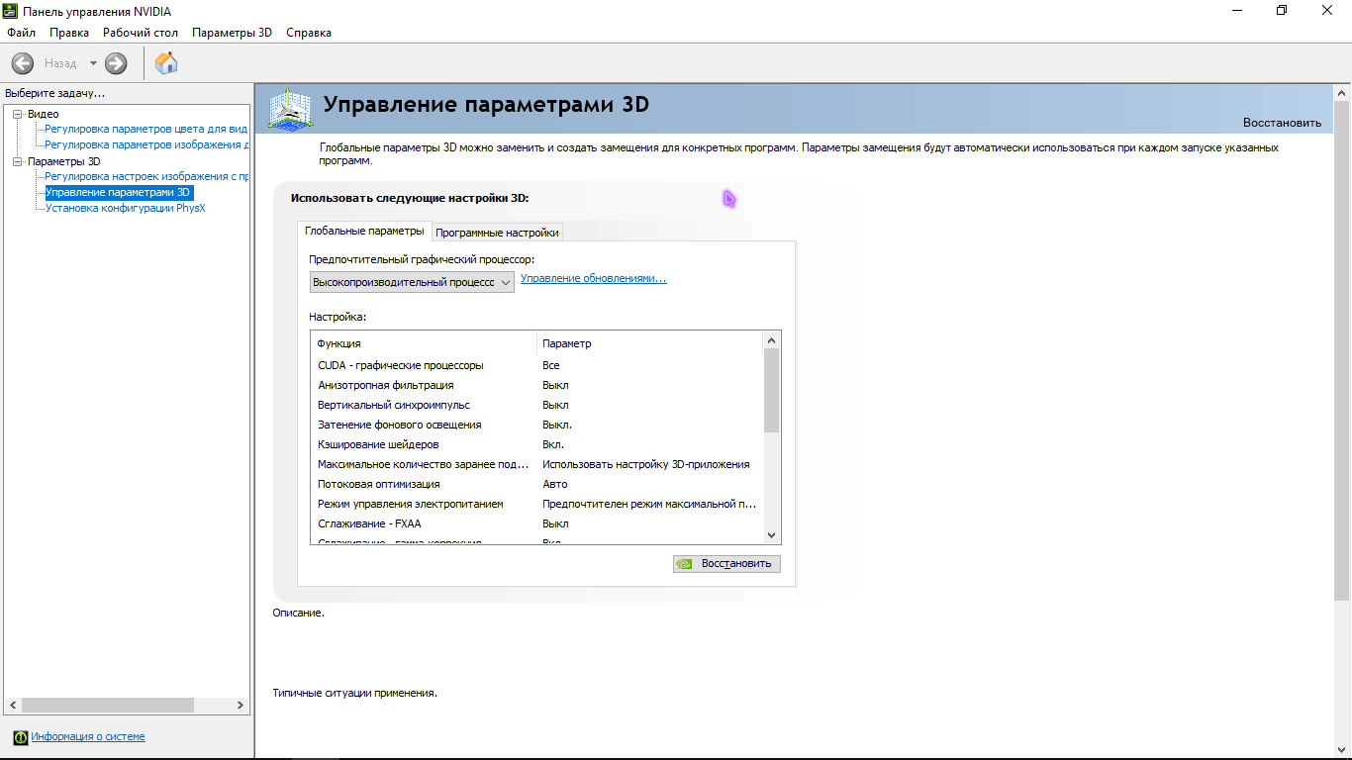Switch to Глобальные параметры tab

(365, 231)
